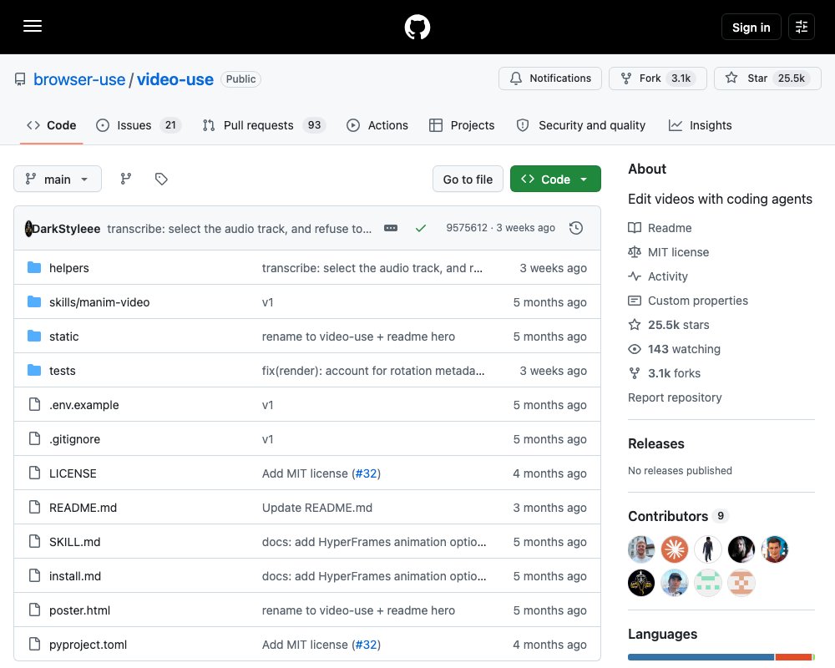Viewport: 835px width, 668px height.
Task: View branches via the branch icon
Action: coord(126,179)
